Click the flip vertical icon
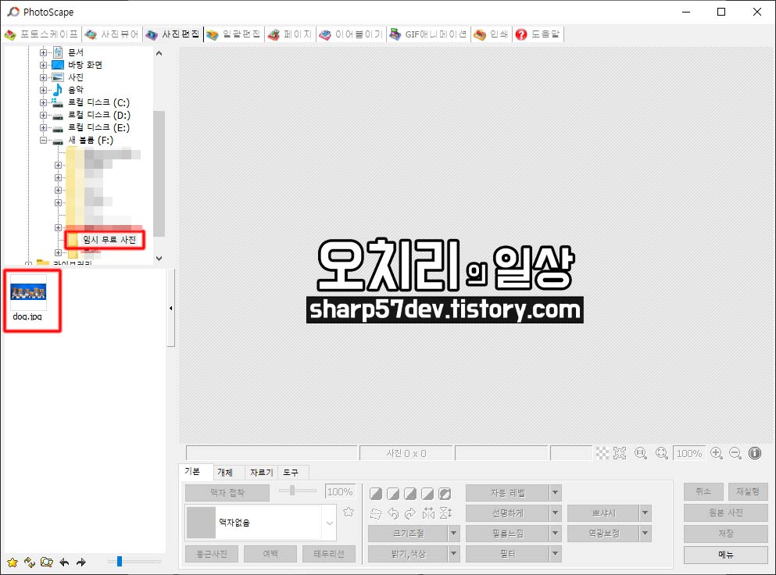 [x=445, y=513]
